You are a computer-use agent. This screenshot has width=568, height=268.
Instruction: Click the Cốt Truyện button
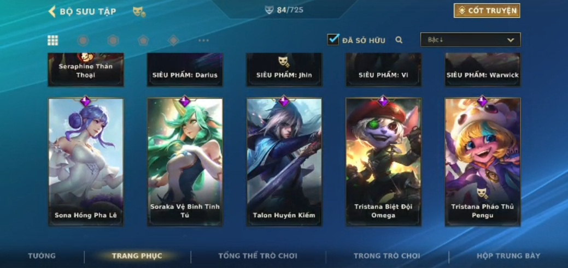[x=487, y=11]
